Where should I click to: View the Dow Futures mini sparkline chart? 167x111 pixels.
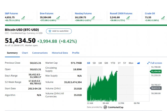[62, 18]
